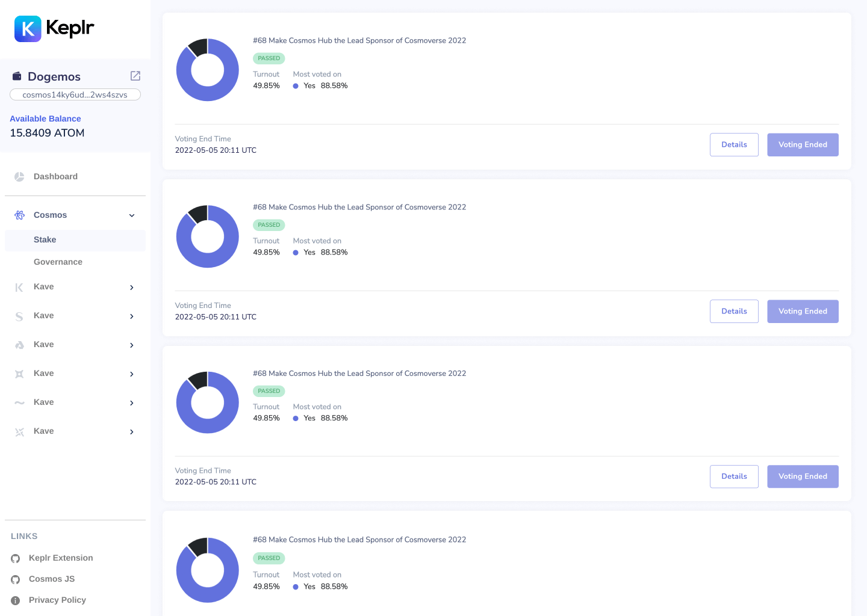
Task: Click the Yes vote indicator dot
Action: [296, 85]
